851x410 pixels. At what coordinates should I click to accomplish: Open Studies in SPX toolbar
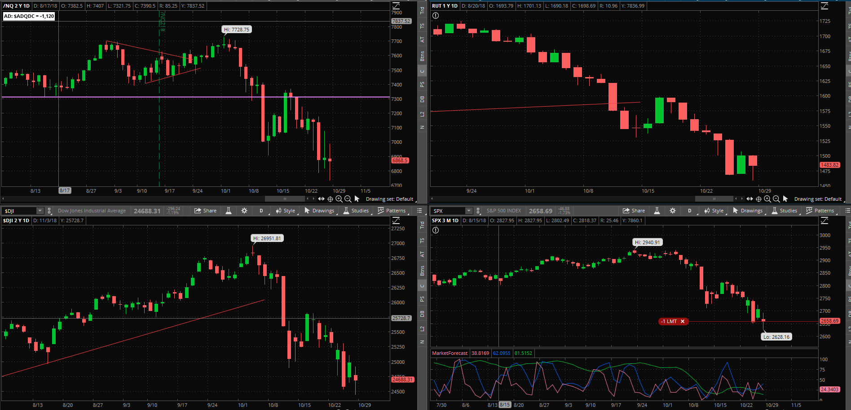(x=785, y=211)
